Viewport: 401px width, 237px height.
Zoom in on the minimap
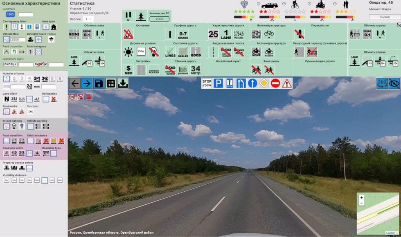(x=361, y=197)
